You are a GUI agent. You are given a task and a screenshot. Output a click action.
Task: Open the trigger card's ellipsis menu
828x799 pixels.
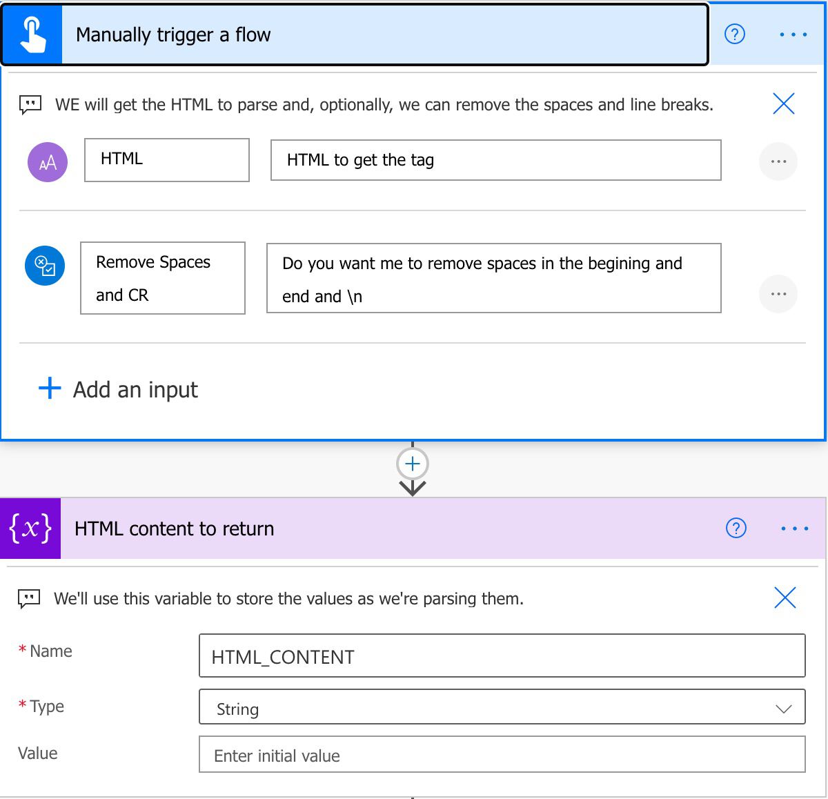click(792, 34)
